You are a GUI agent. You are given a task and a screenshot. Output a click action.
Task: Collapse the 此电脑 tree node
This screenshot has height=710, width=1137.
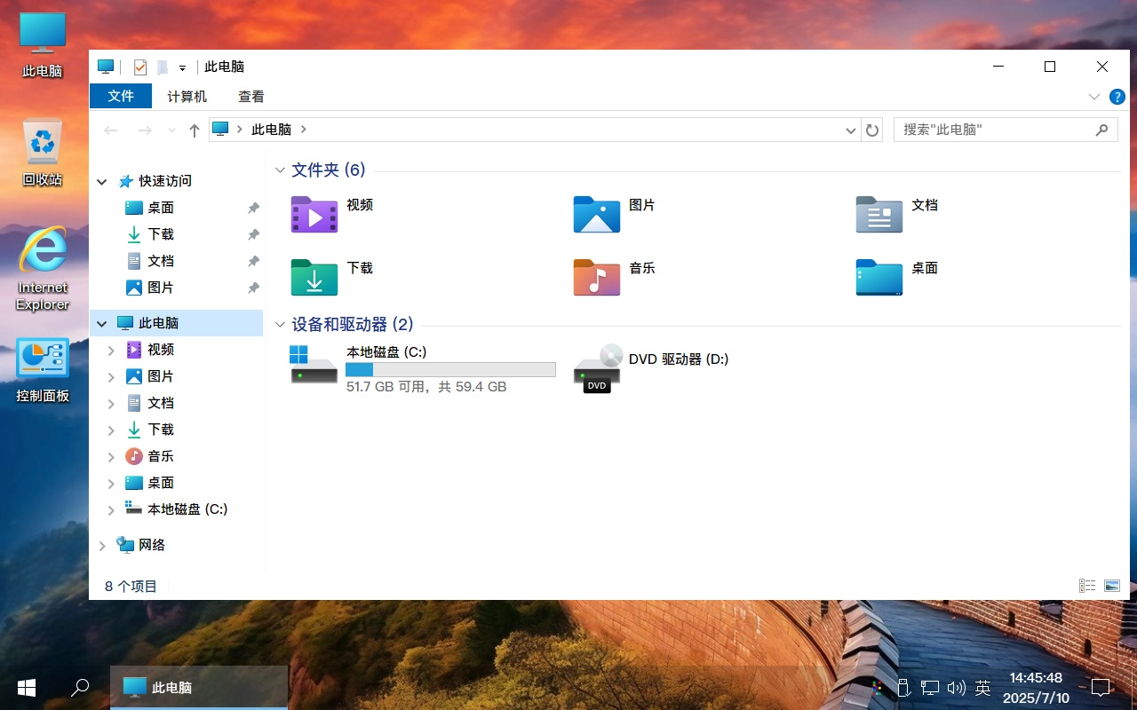click(x=102, y=322)
